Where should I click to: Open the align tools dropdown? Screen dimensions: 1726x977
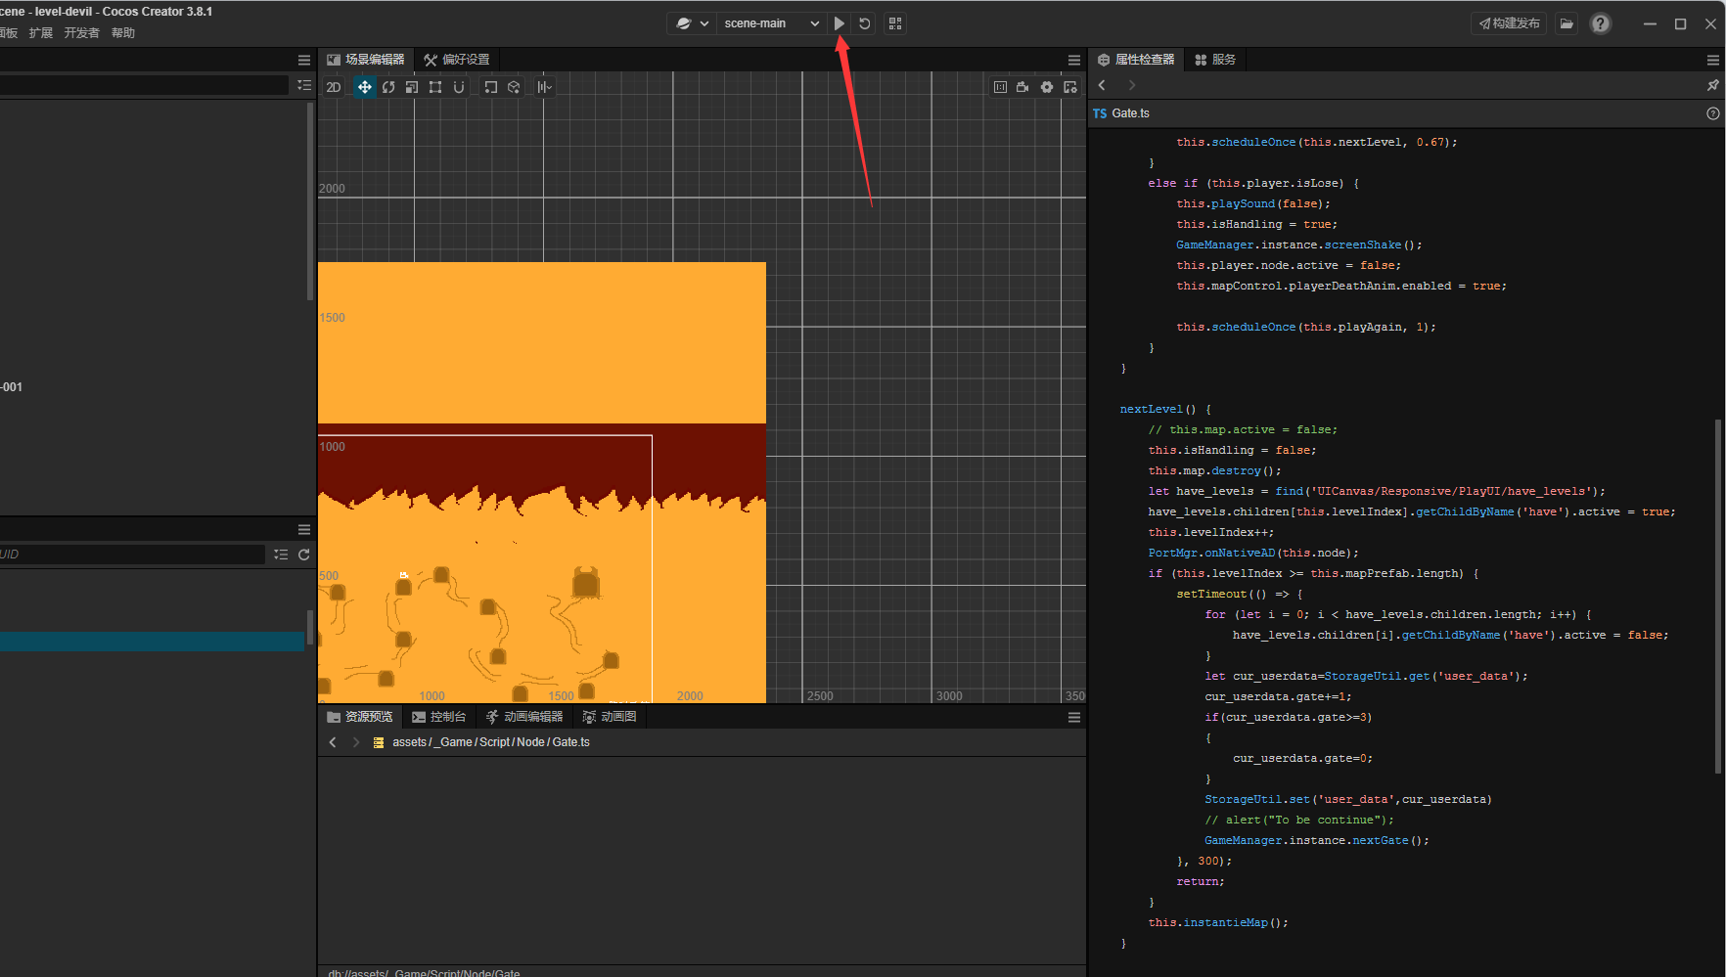(x=545, y=87)
